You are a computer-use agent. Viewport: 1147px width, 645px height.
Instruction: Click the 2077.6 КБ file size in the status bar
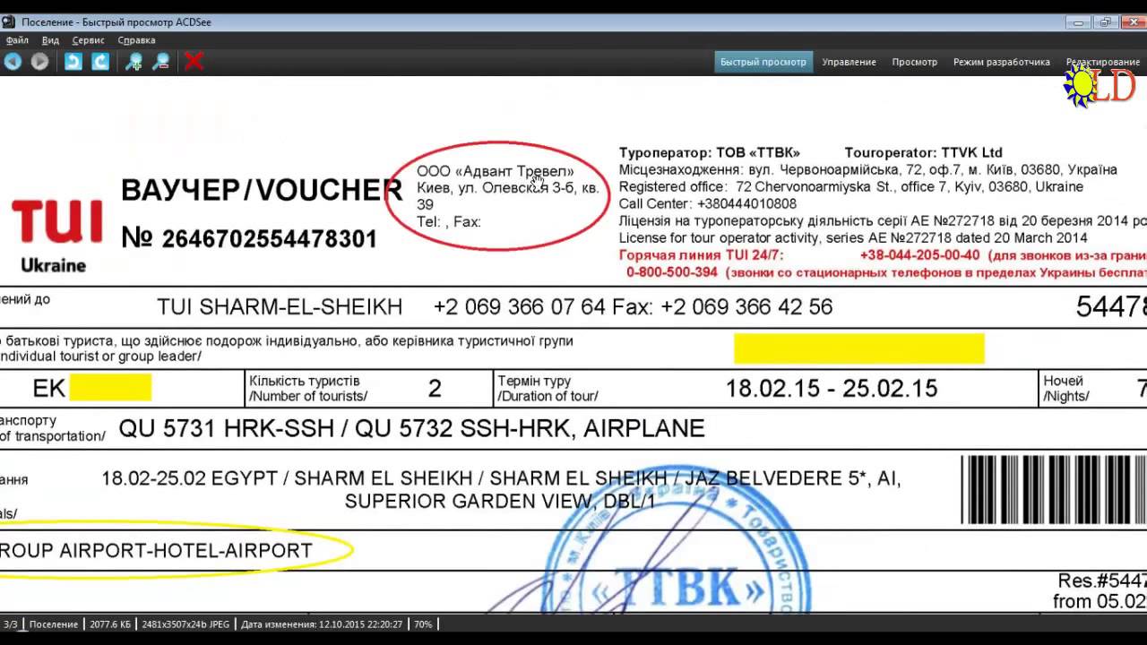[x=110, y=624]
